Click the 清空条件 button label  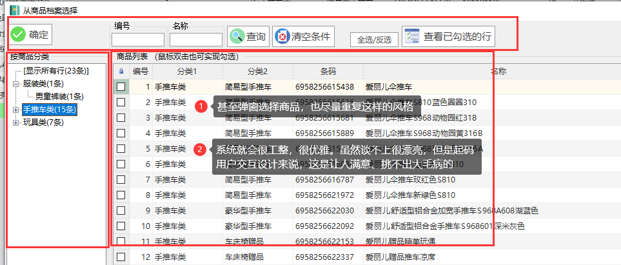(311, 37)
